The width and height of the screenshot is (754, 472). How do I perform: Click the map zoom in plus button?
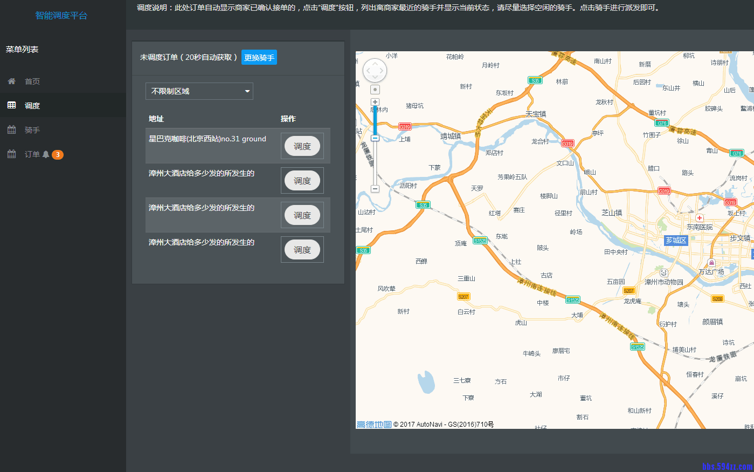[x=375, y=102]
